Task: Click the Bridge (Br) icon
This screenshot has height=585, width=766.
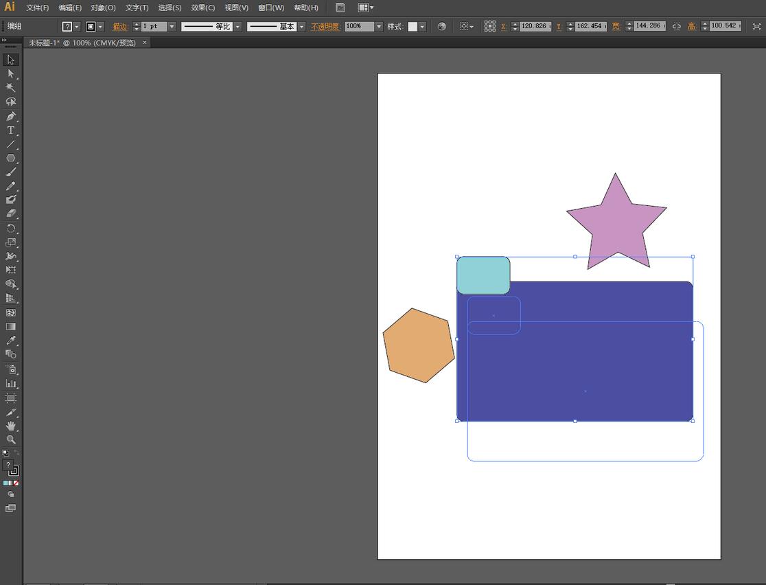Action: click(x=340, y=8)
